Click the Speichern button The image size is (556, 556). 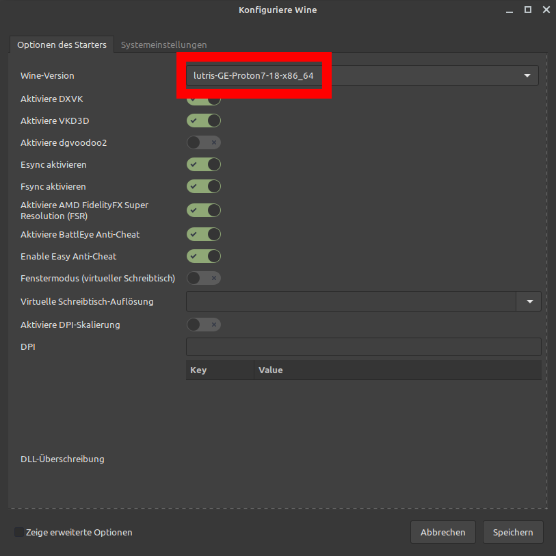click(513, 532)
